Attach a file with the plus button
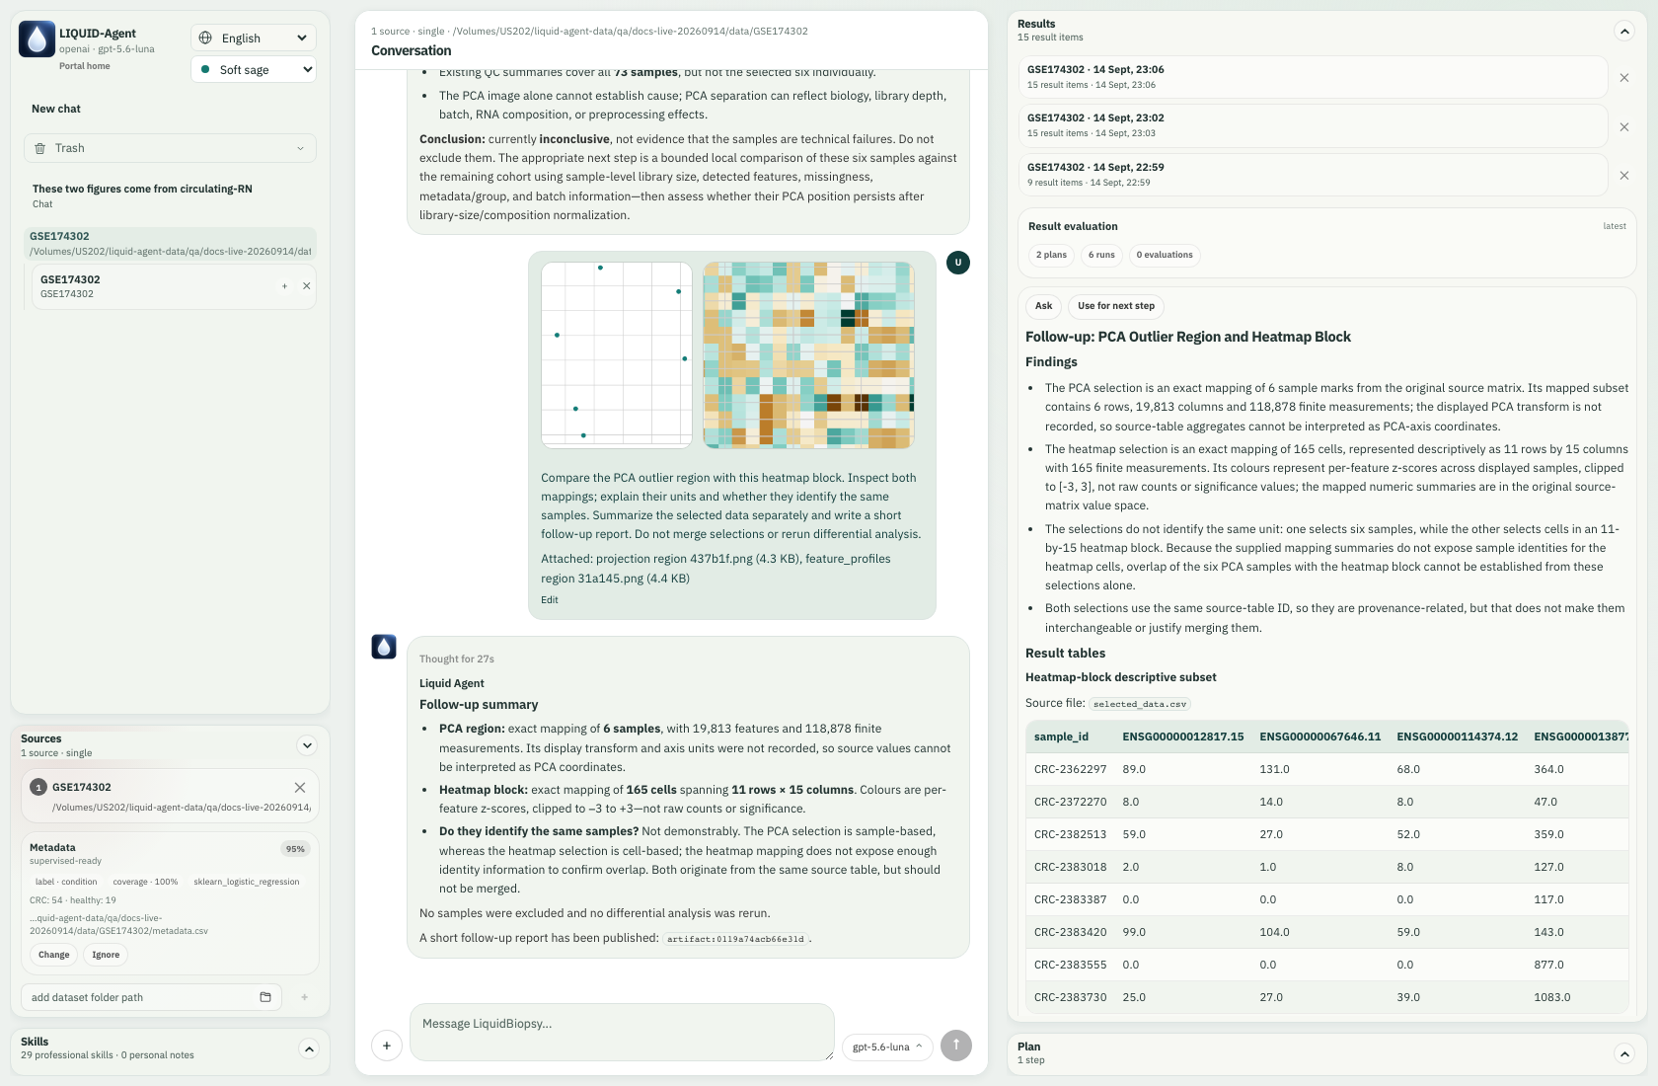 (x=387, y=1046)
